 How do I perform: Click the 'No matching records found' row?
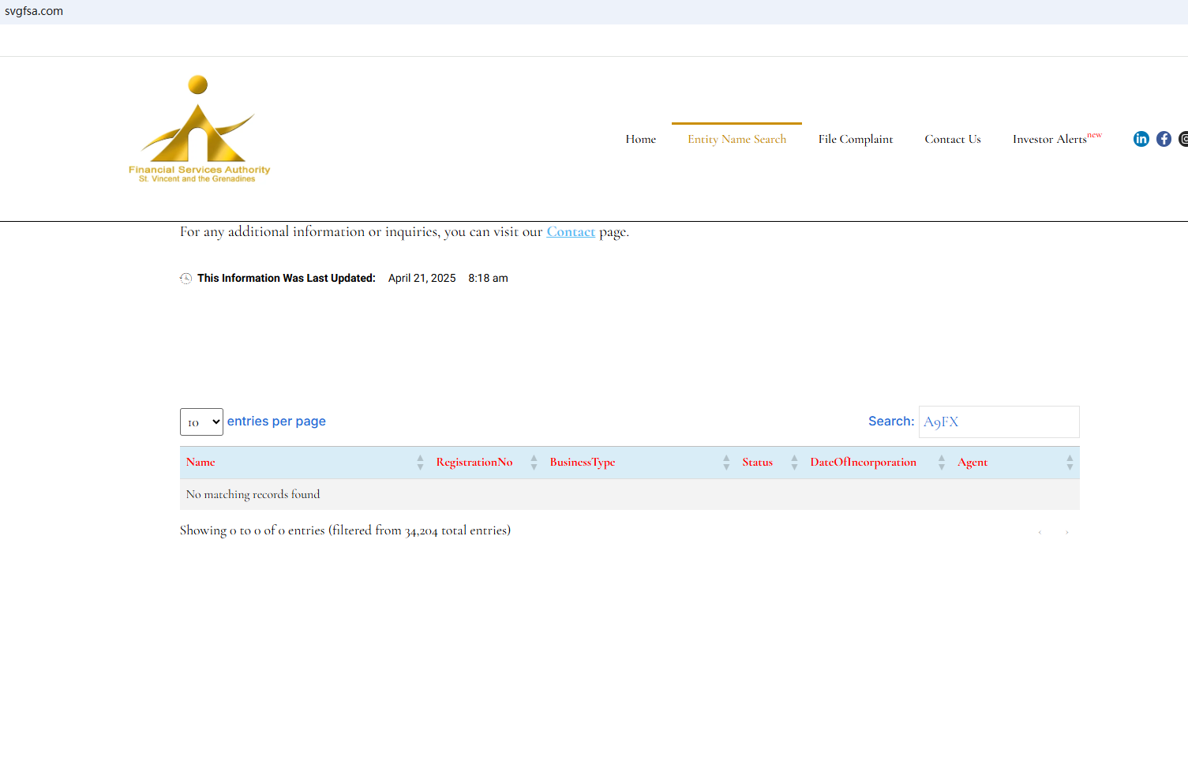tap(630, 494)
